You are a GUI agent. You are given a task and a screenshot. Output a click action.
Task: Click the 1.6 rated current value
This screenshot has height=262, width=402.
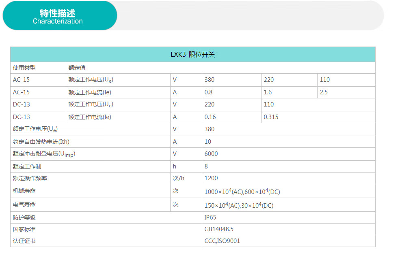click(268, 92)
